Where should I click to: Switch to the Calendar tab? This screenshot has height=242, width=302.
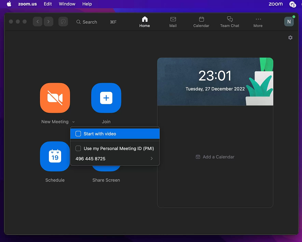coord(201,22)
